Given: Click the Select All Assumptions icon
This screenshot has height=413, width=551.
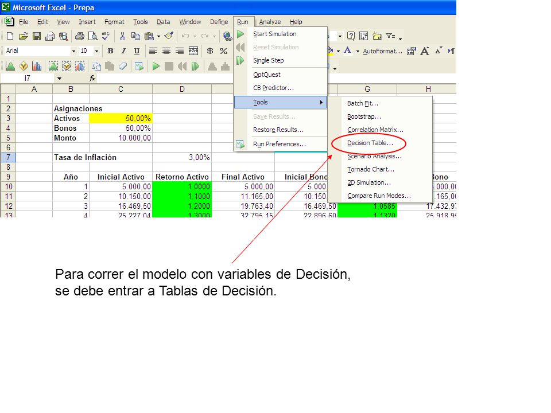Looking at the screenshot, I should click(53, 66).
